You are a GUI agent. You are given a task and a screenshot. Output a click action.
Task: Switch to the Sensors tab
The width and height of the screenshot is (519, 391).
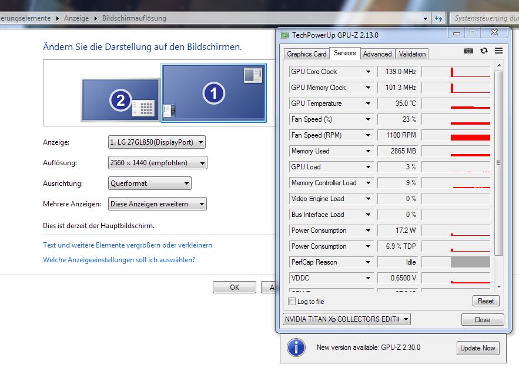(x=344, y=53)
